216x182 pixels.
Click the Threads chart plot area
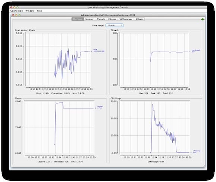pos(154,59)
